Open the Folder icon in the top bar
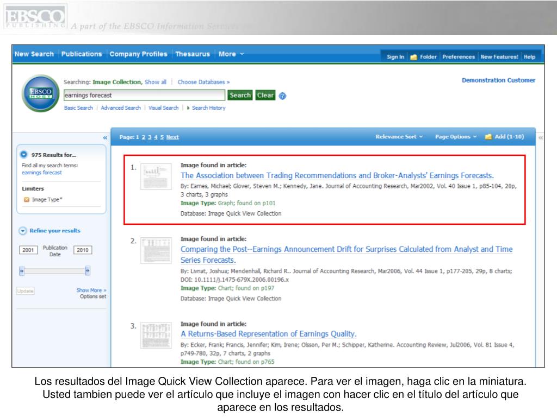This screenshot has width=557, height=417. pyautogui.click(x=413, y=57)
